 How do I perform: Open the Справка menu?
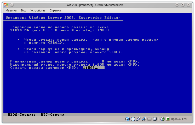pyautogui.click(x=55, y=10)
